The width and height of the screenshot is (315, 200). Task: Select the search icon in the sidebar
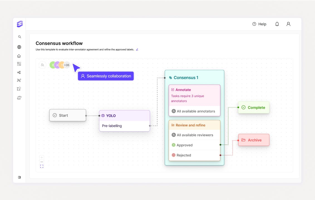[19, 36]
